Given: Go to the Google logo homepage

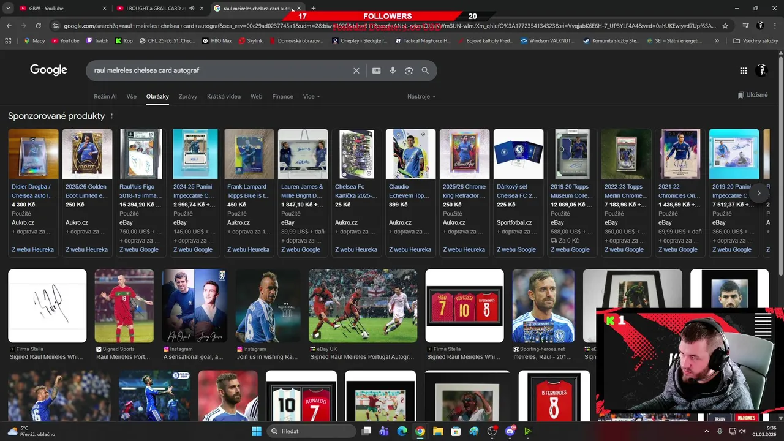Looking at the screenshot, I should coord(48,70).
